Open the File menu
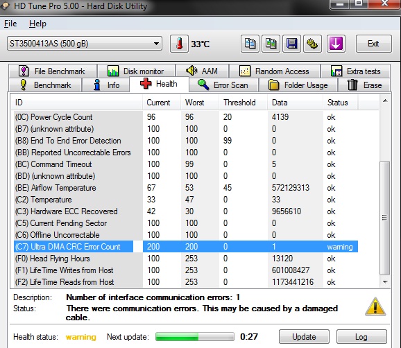401x348 pixels. [10, 24]
